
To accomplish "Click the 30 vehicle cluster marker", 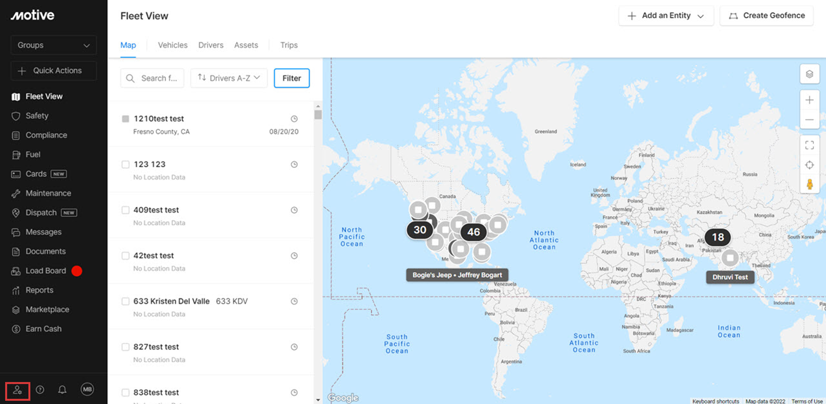I will coord(420,230).
